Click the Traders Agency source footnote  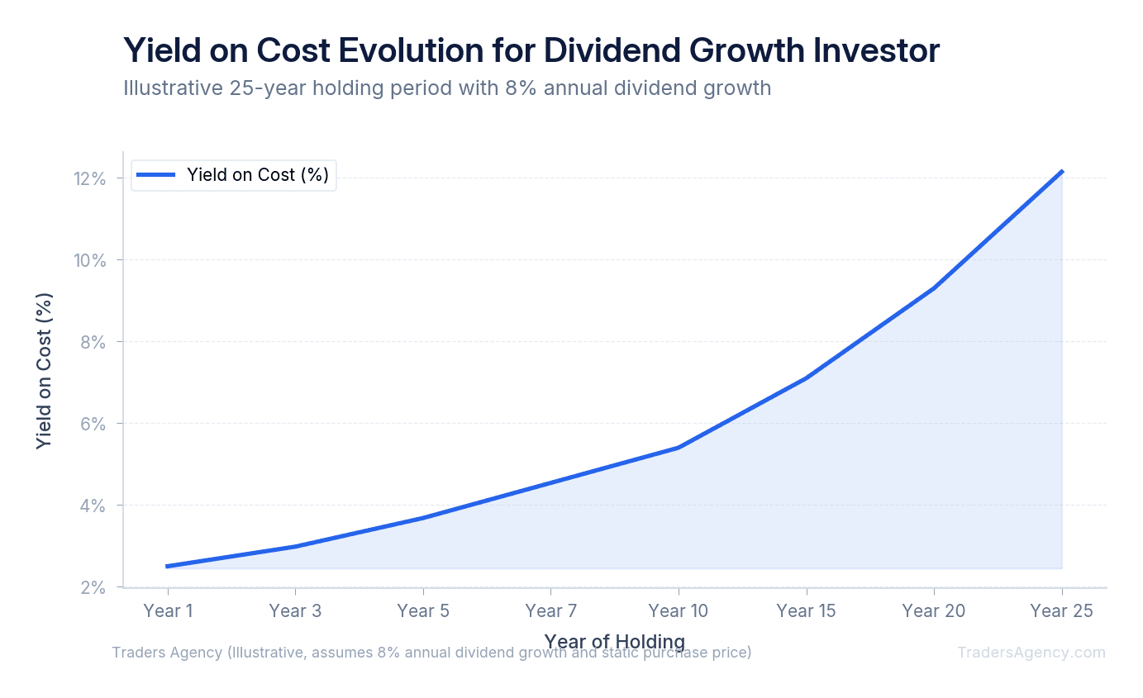(431, 653)
